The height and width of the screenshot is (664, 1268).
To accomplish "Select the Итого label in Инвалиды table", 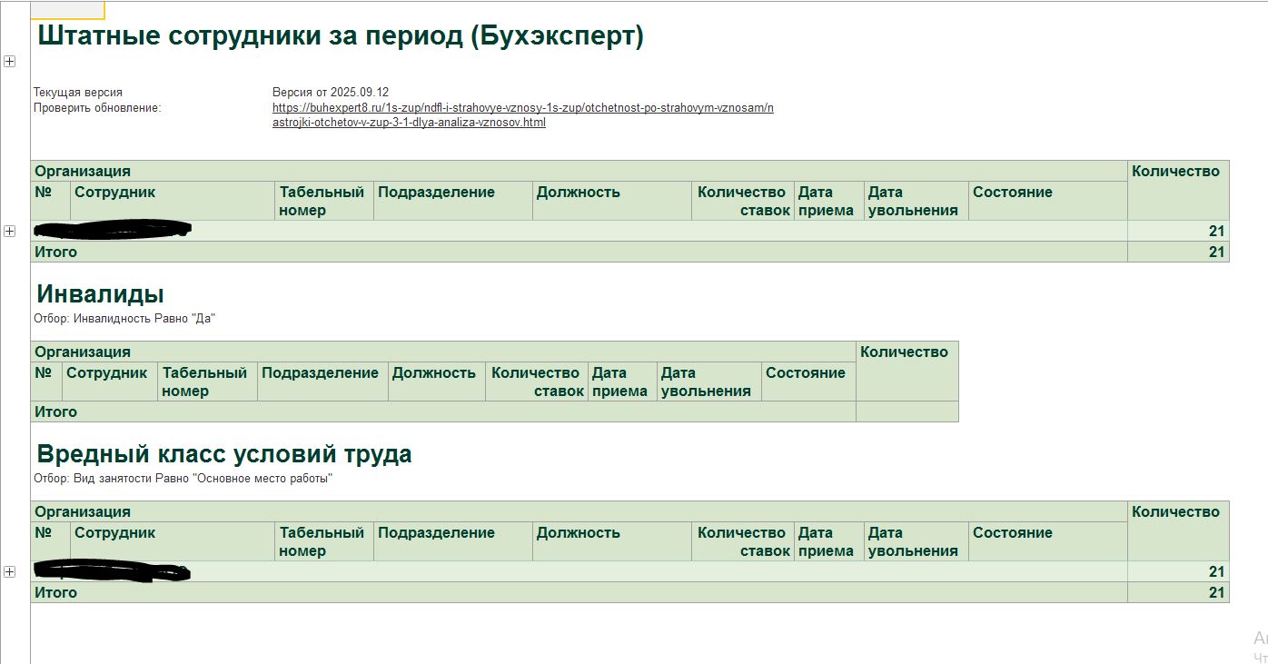I will [56, 411].
